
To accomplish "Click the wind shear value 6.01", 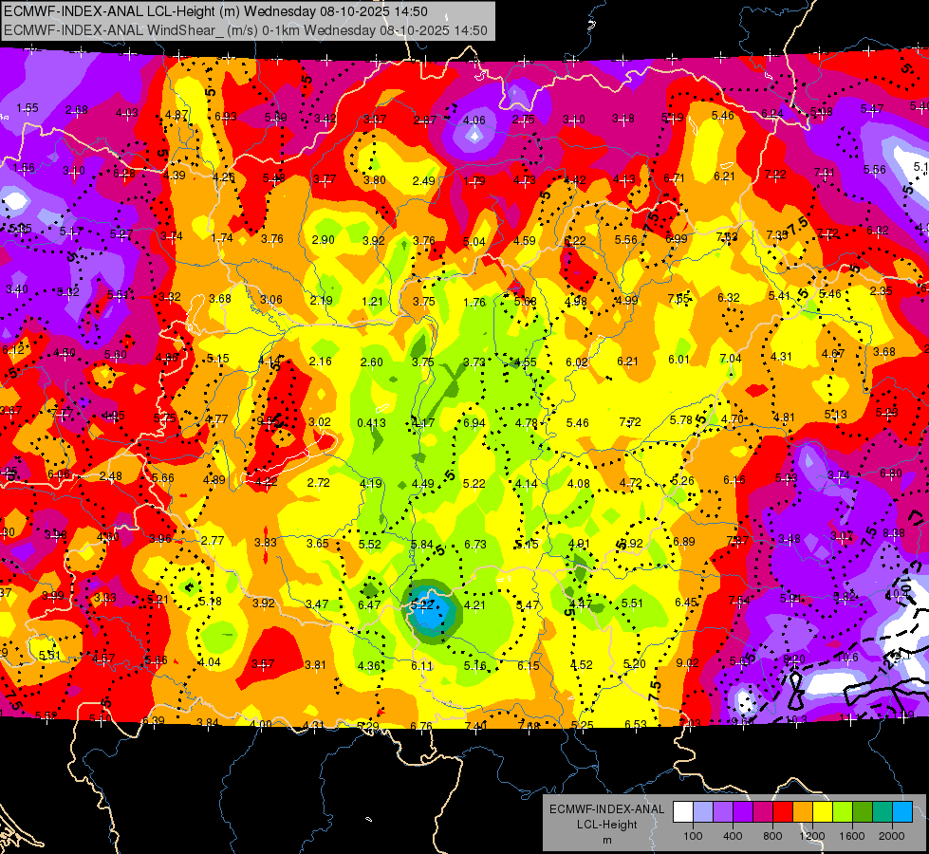I will click(x=679, y=360).
